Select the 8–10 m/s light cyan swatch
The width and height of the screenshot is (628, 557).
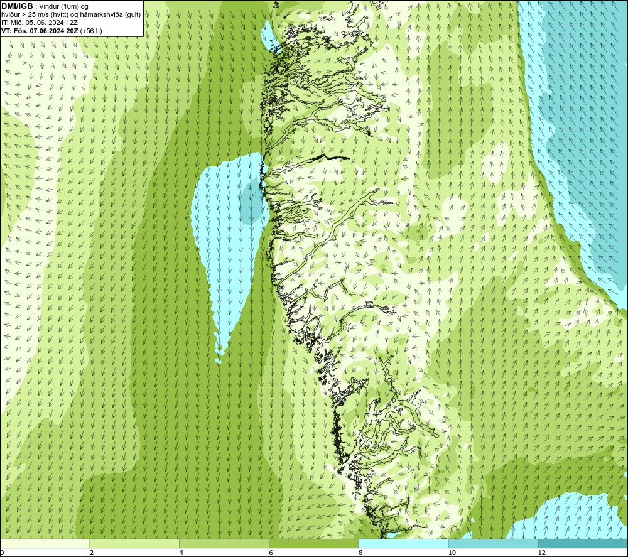pos(404,543)
